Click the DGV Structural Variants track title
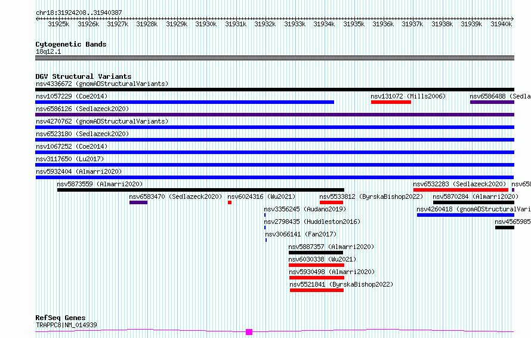Screen dimensions: 531x338 tap(84, 76)
